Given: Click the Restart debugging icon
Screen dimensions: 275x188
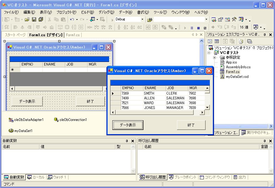Looking at the screenshot, I should pos(205,28).
